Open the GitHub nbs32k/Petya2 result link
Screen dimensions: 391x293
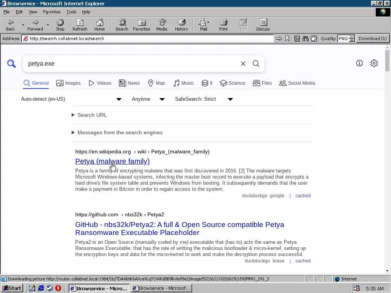(179, 229)
